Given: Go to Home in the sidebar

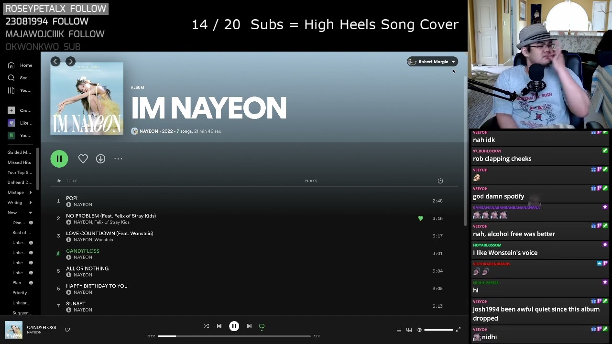Looking at the screenshot, I should point(20,65).
